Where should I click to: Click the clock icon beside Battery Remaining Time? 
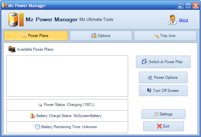click(38, 127)
